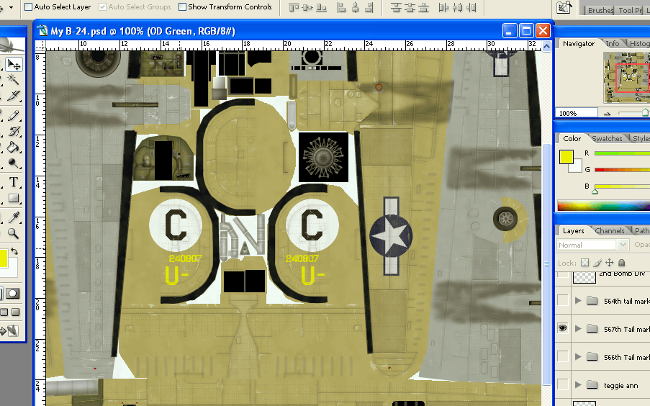Click the Navigator zoom percentage field
The width and height of the screenshot is (650, 406).
pos(577,113)
